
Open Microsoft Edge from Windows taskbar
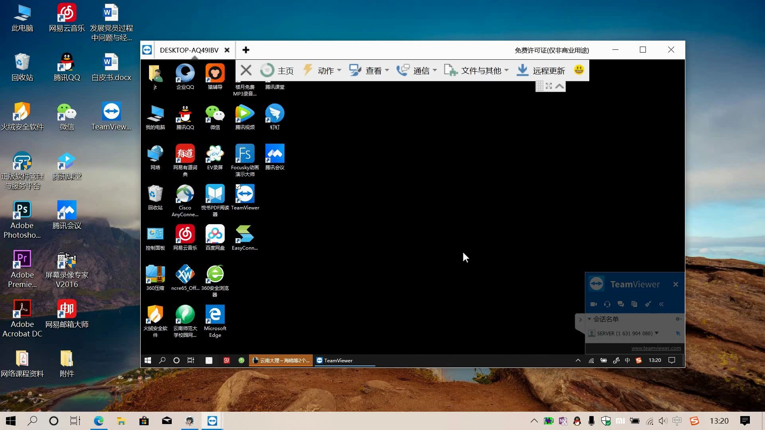click(98, 421)
